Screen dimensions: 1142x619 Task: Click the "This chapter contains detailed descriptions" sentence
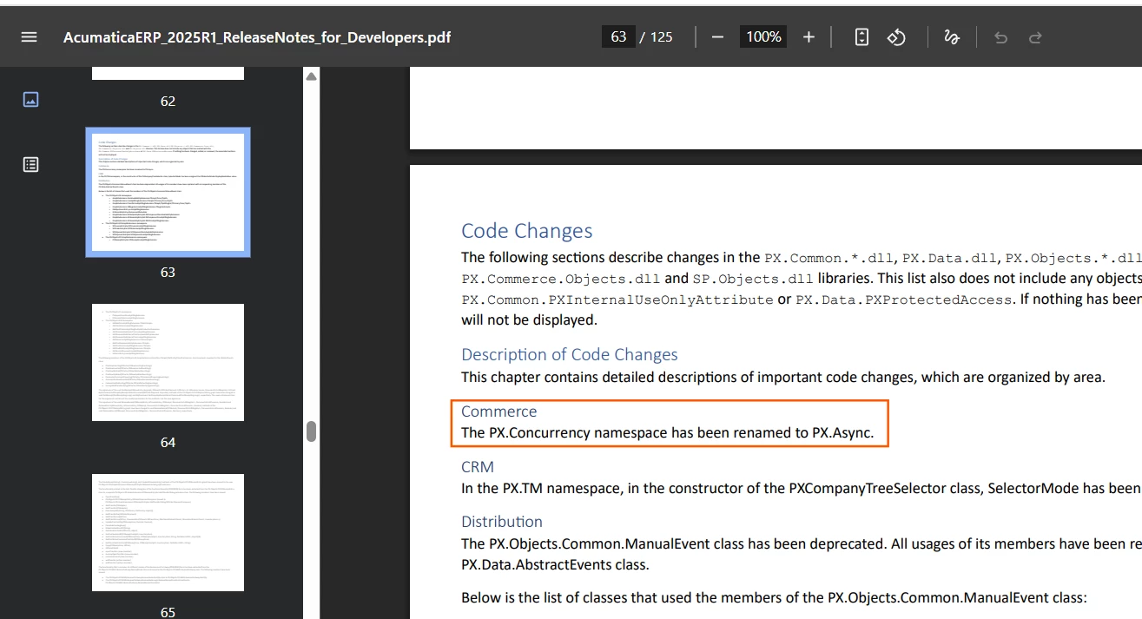[x=782, y=377]
